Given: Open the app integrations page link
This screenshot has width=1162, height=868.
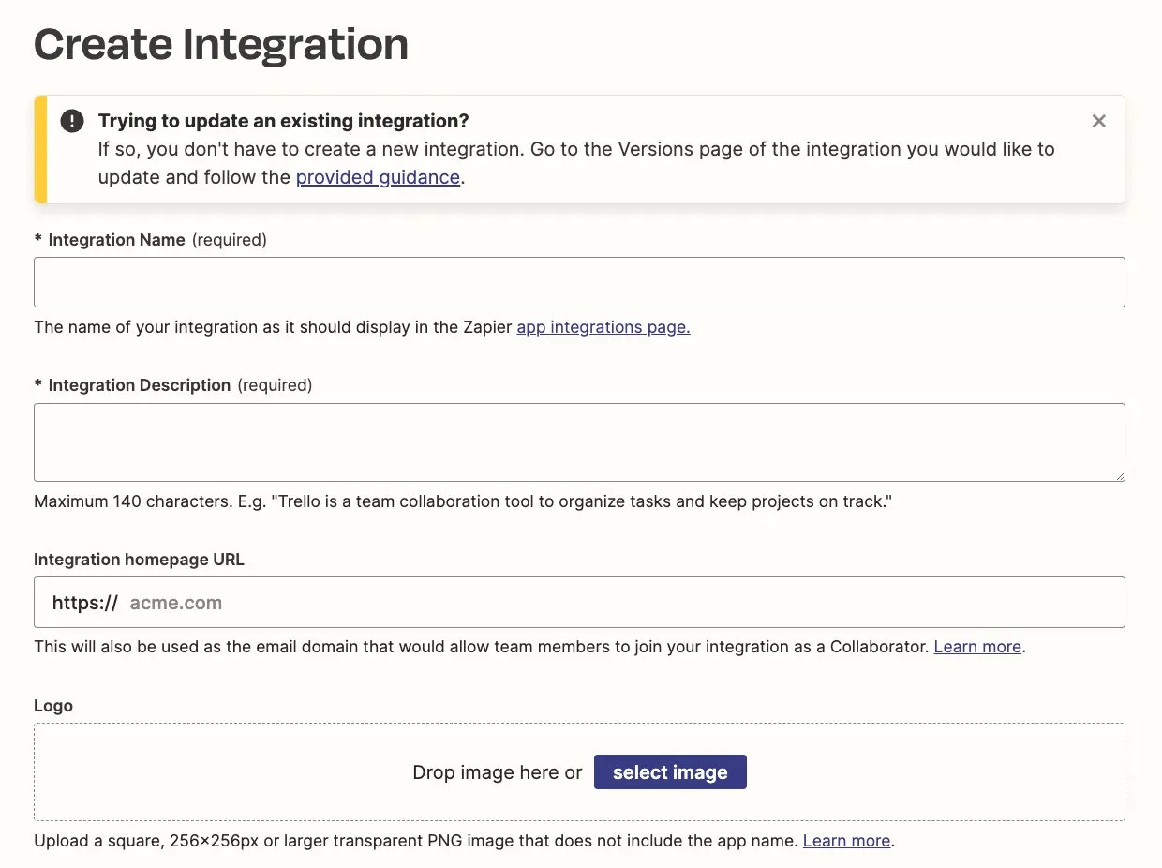Looking at the screenshot, I should tap(603, 327).
